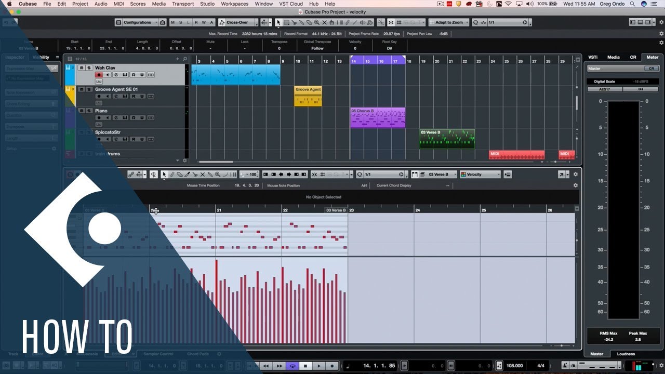Click the find tracks magnifier icon
Viewport: 665px width, 374px height.
(184, 59)
